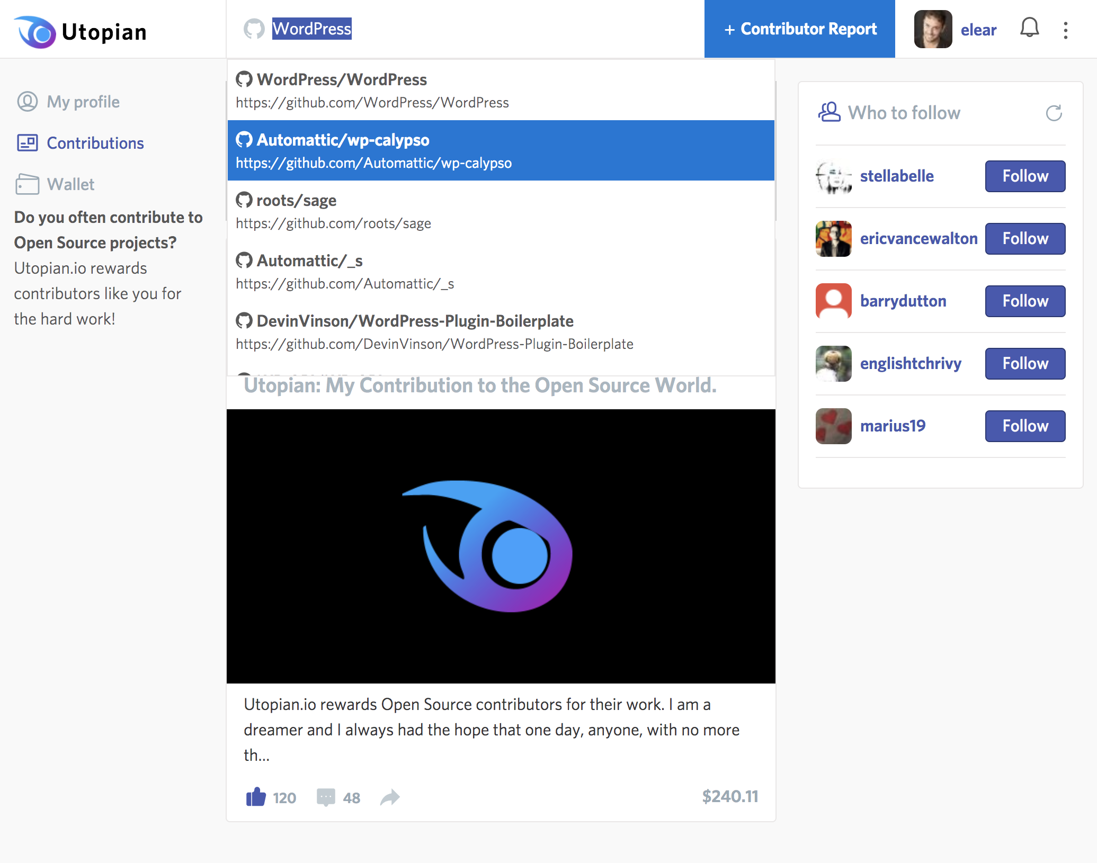The image size is (1097, 863).
Task: Click the post excerpt text
Action: [x=492, y=730]
